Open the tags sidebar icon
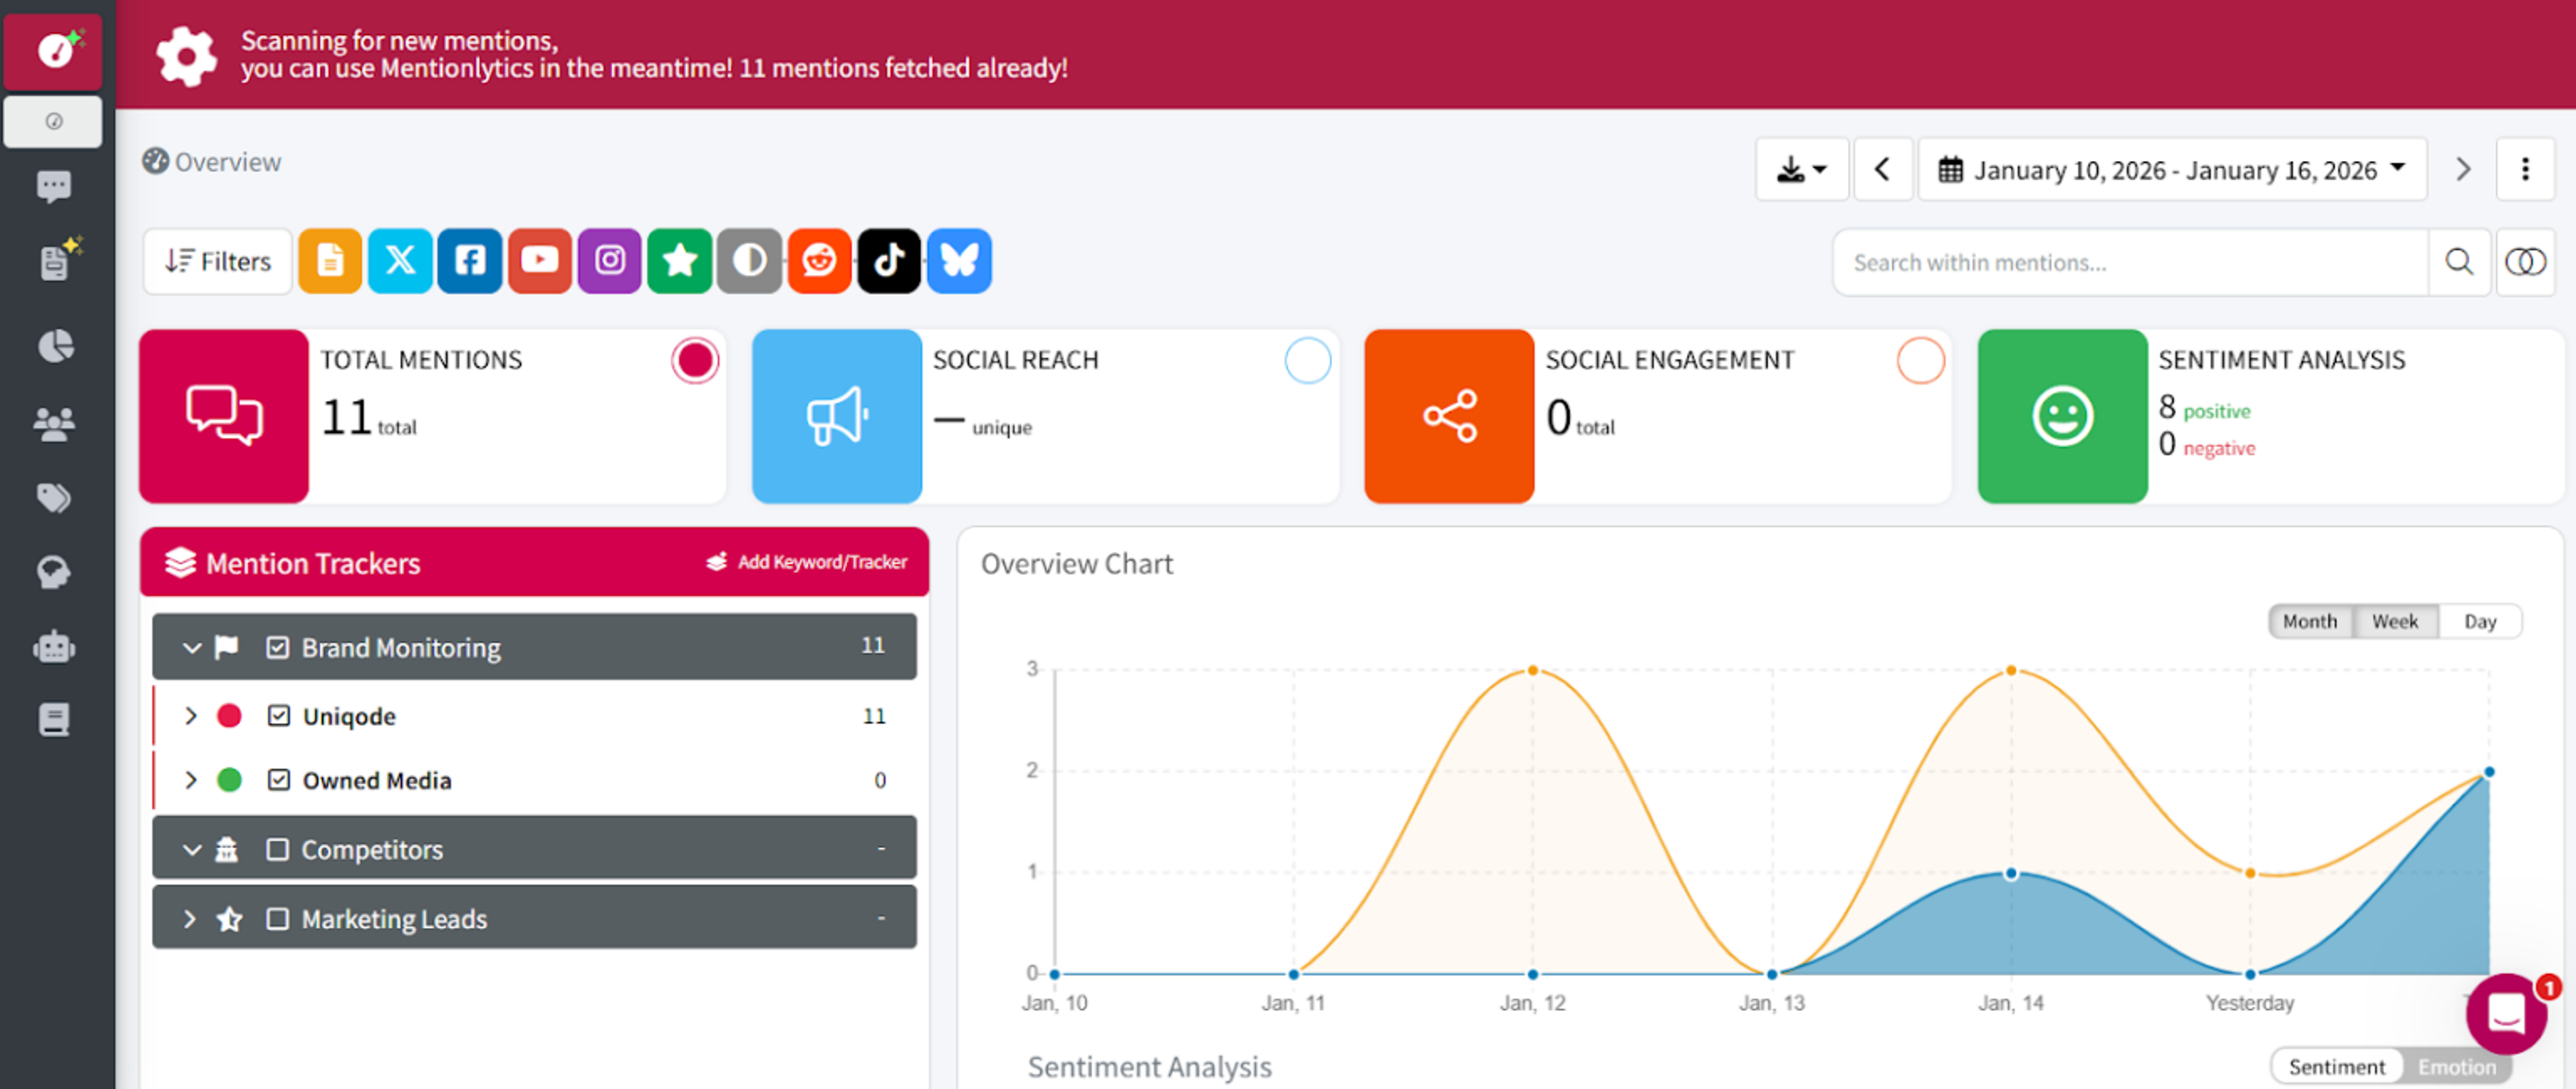The image size is (2576, 1089). click(x=54, y=497)
